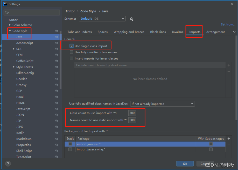Click the copy icon beside JSON
Image resolution: width=238 pixels, height=170 pixels.
[57, 115]
